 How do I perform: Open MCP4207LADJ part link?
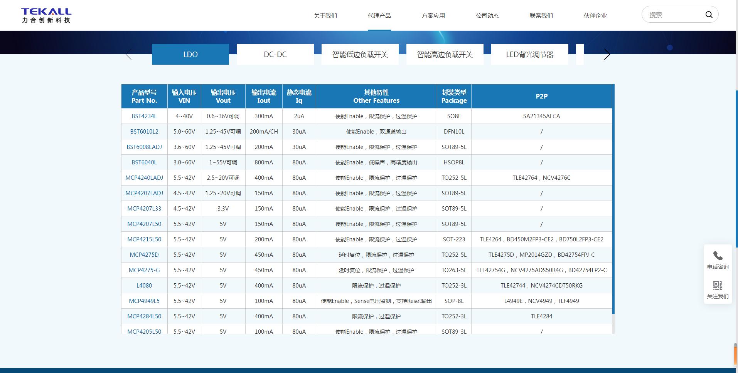point(144,193)
